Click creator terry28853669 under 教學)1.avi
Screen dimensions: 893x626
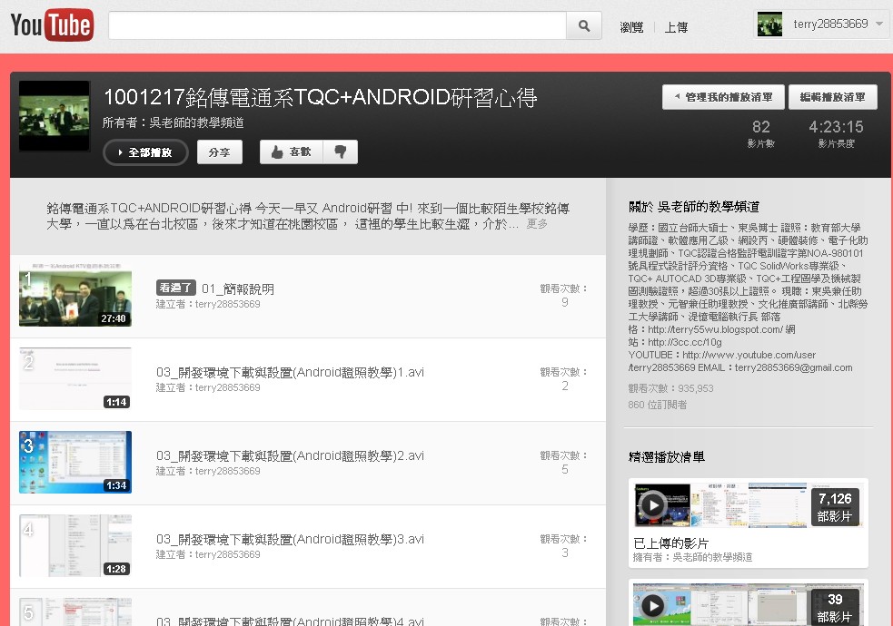[x=228, y=387]
